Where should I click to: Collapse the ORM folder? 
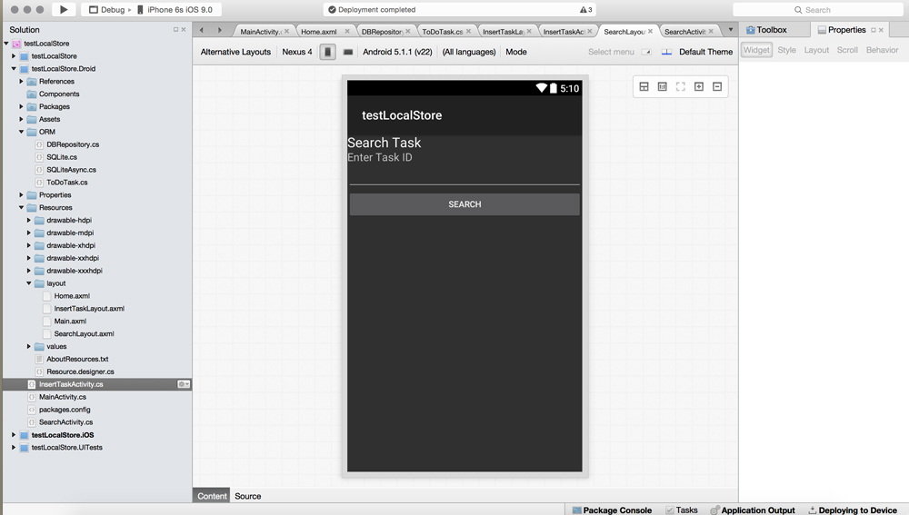coord(22,132)
